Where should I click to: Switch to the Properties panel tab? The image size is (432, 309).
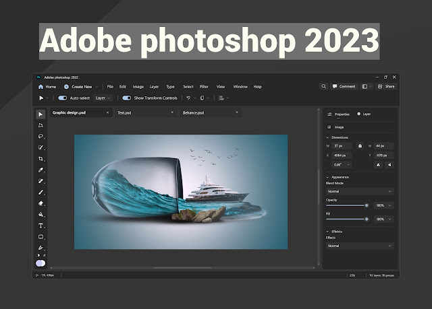pos(338,114)
